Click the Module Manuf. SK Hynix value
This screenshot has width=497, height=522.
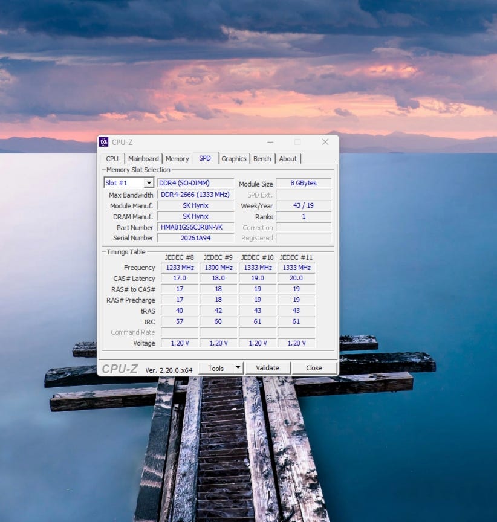[x=195, y=205]
